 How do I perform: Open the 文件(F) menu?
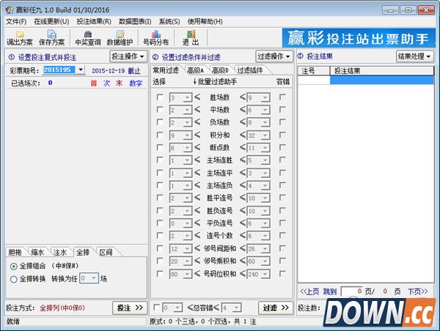tap(16, 21)
